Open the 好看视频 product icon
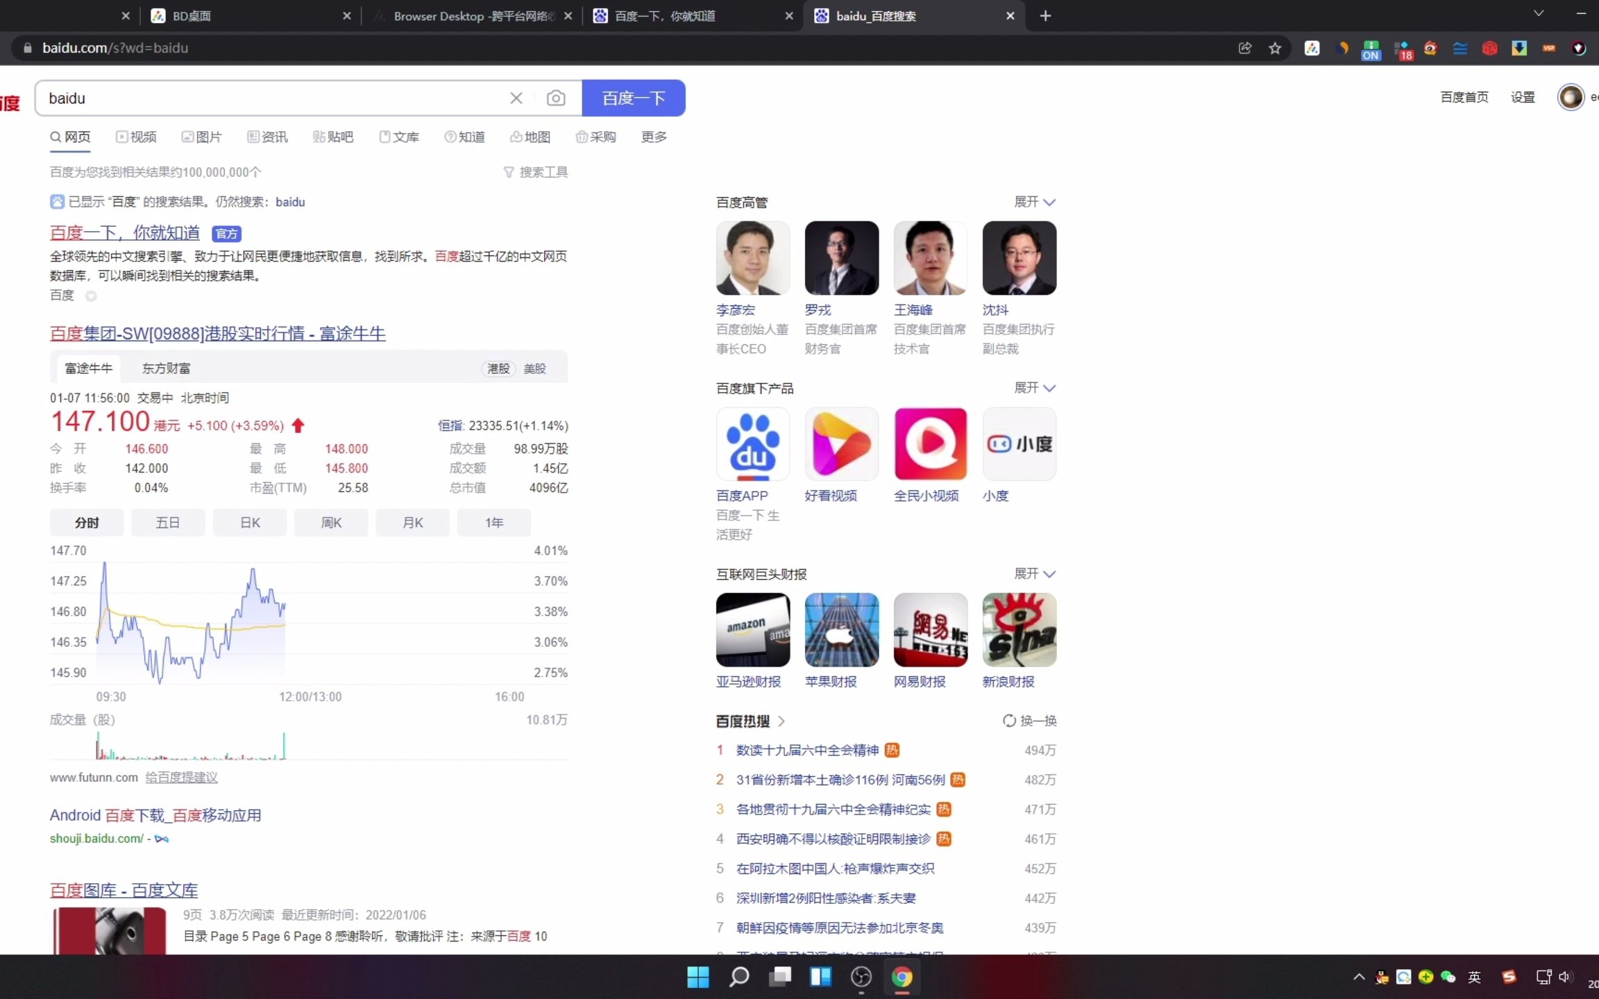The height and width of the screenshot is (999, 1599). (841, 444)
